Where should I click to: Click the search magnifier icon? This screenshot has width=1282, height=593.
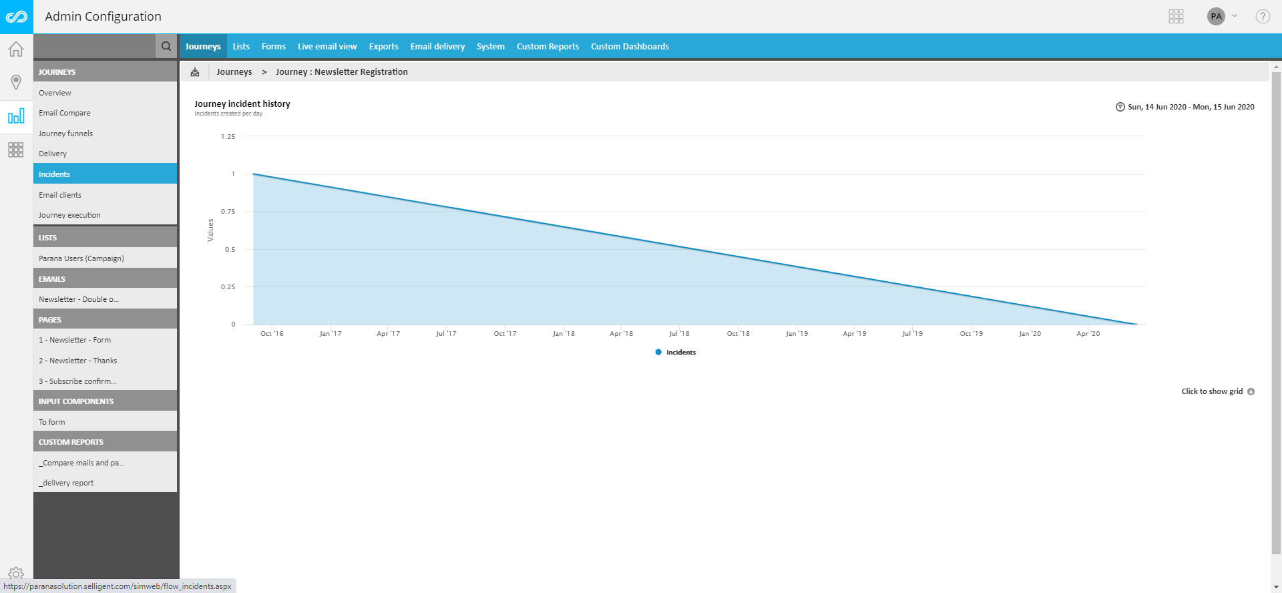click(x=166, y=46)
